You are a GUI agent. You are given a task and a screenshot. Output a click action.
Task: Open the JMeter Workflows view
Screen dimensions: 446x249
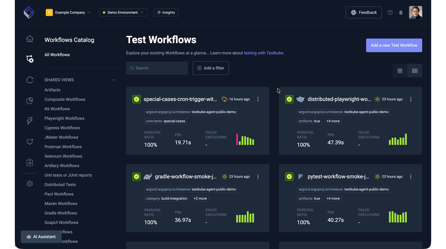click(x=61, y=137)
